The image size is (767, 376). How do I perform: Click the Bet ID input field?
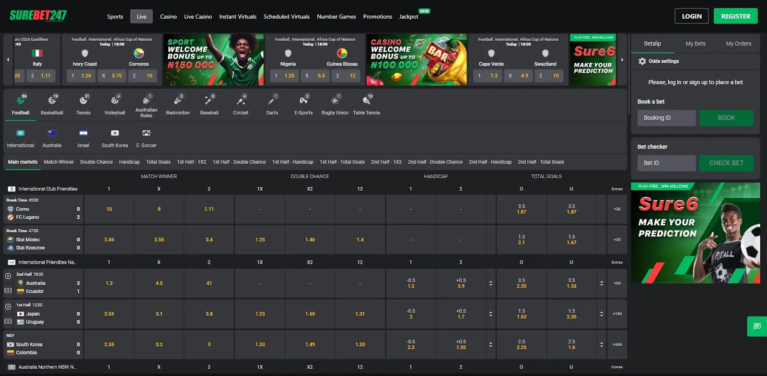click(x=666, y=163)
